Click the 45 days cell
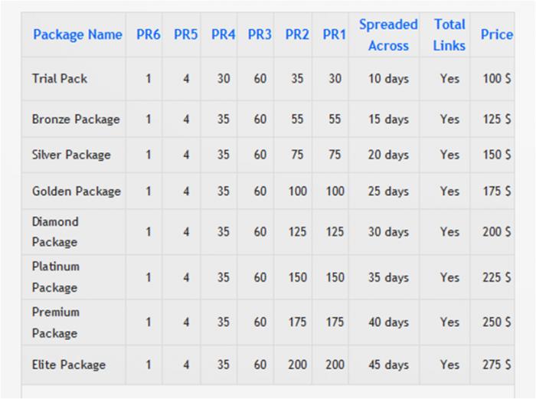The height and width of the screenshot is (399, 536). click(x=388, y=365)
